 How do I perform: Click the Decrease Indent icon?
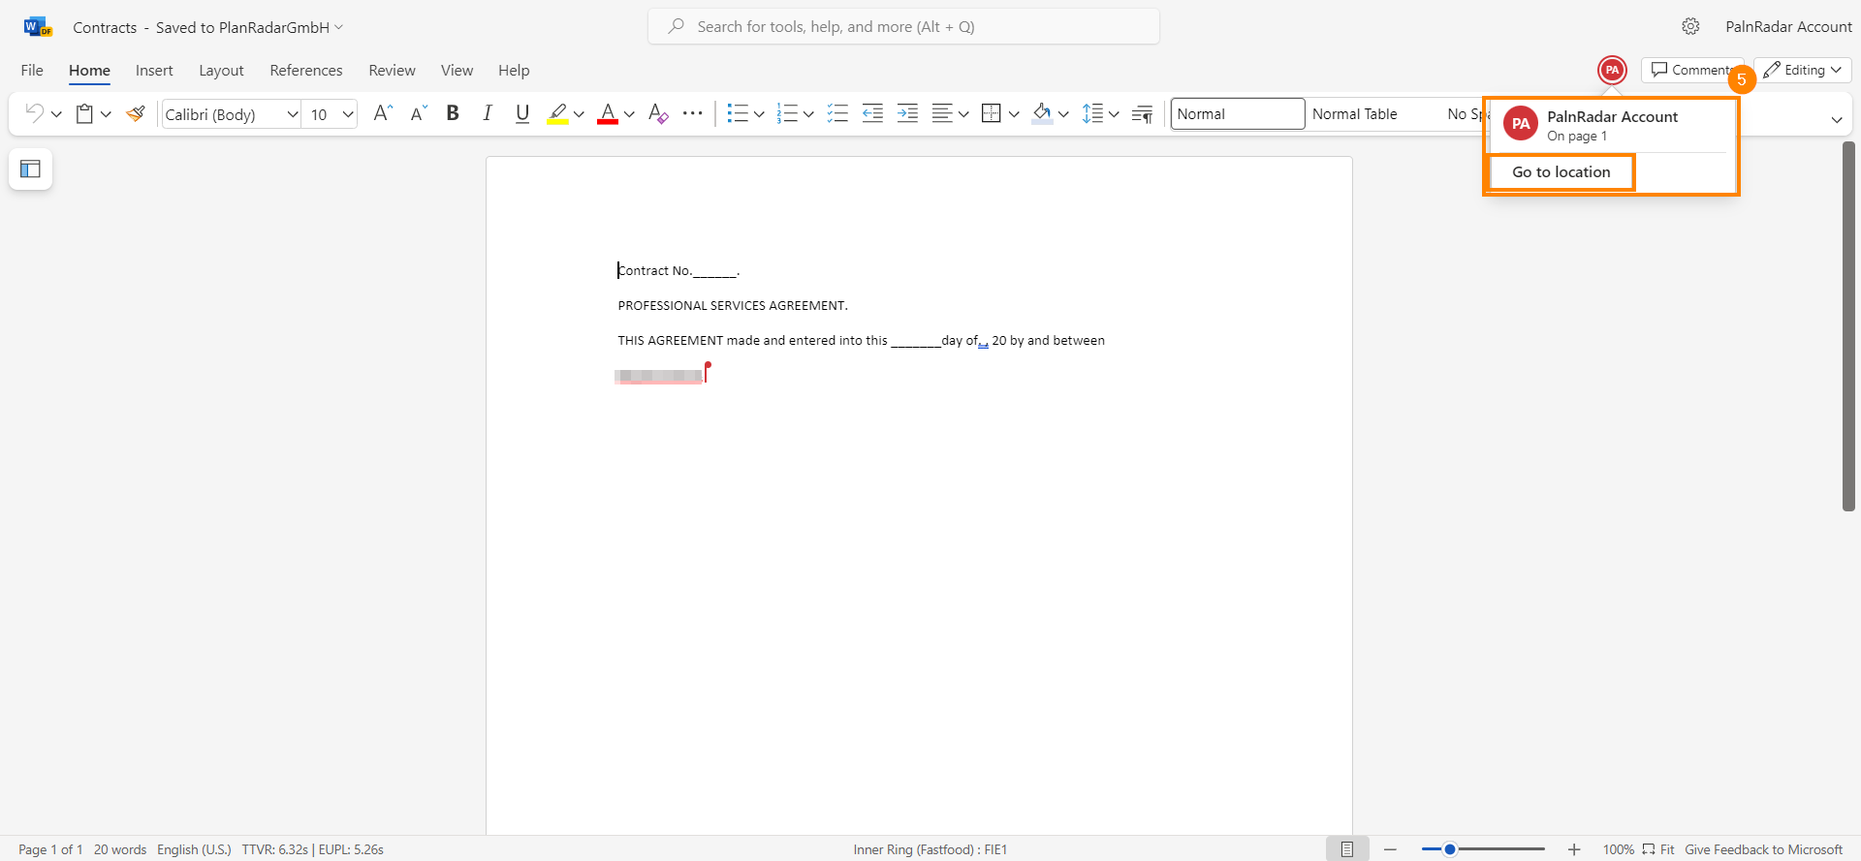[x=872, y=114]
